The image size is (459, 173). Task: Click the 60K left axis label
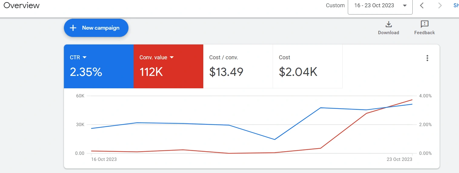tap(80, 96)
